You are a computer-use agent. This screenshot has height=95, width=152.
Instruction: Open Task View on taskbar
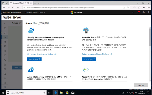click(49, 93)
